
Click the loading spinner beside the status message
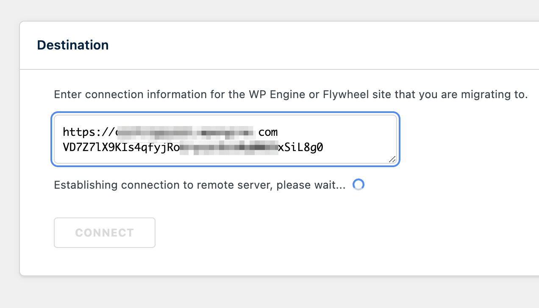coord(358,184)
